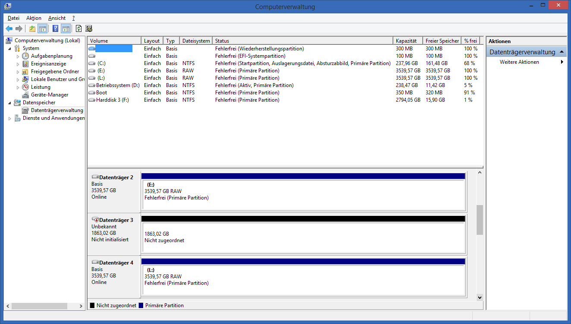The width and height of the screenshot is (571, 324).
Task: Expand the Freigegebene Ordner node
Action: (x=18, y=72)
